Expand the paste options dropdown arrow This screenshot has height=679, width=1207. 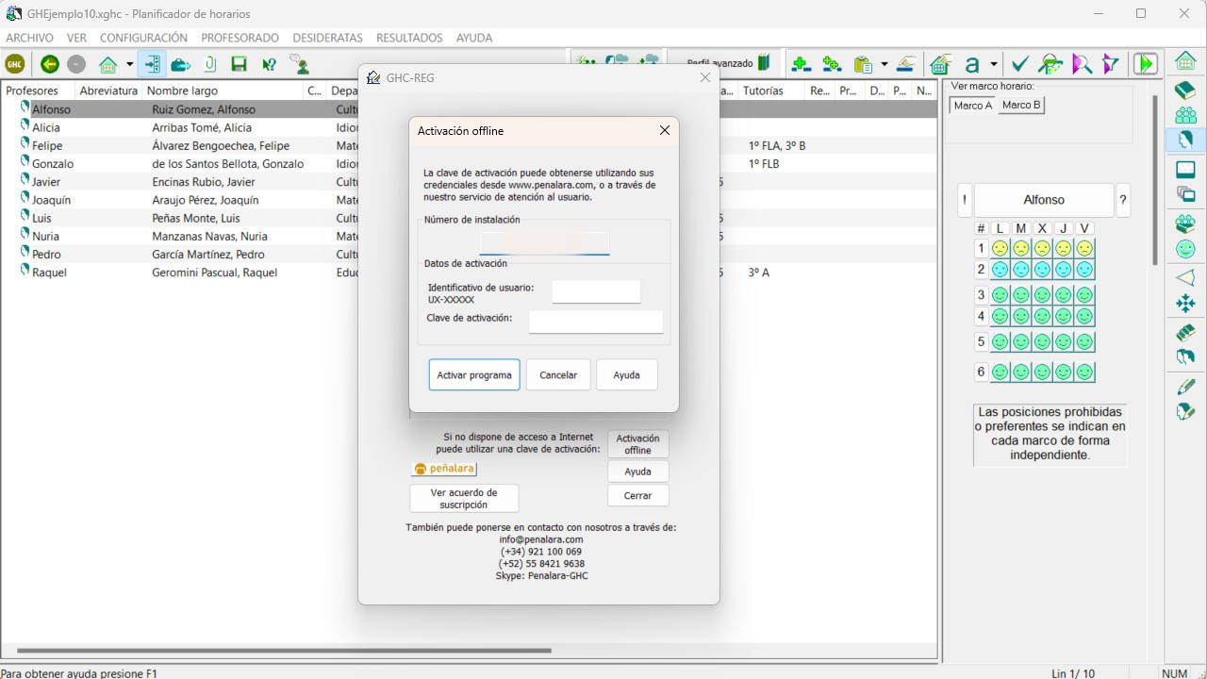coord(884,64)
